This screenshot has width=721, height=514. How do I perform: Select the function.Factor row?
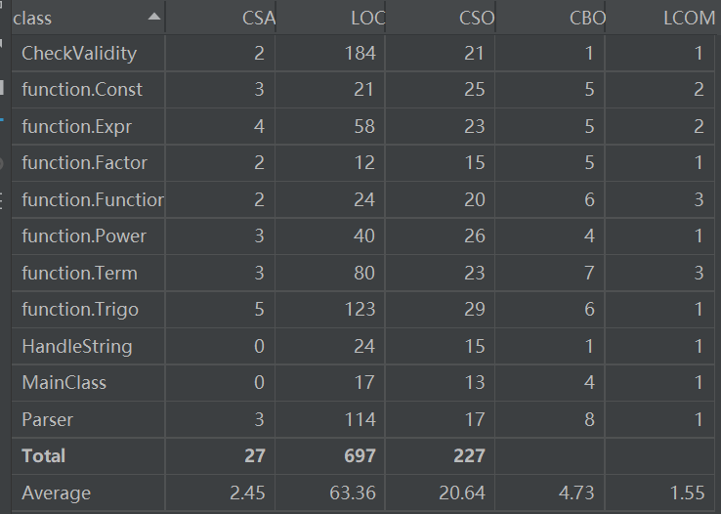(84, 162)
